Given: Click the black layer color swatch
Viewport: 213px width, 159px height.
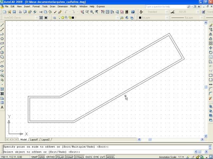Looking at the screenshot, I should point(73,18).
